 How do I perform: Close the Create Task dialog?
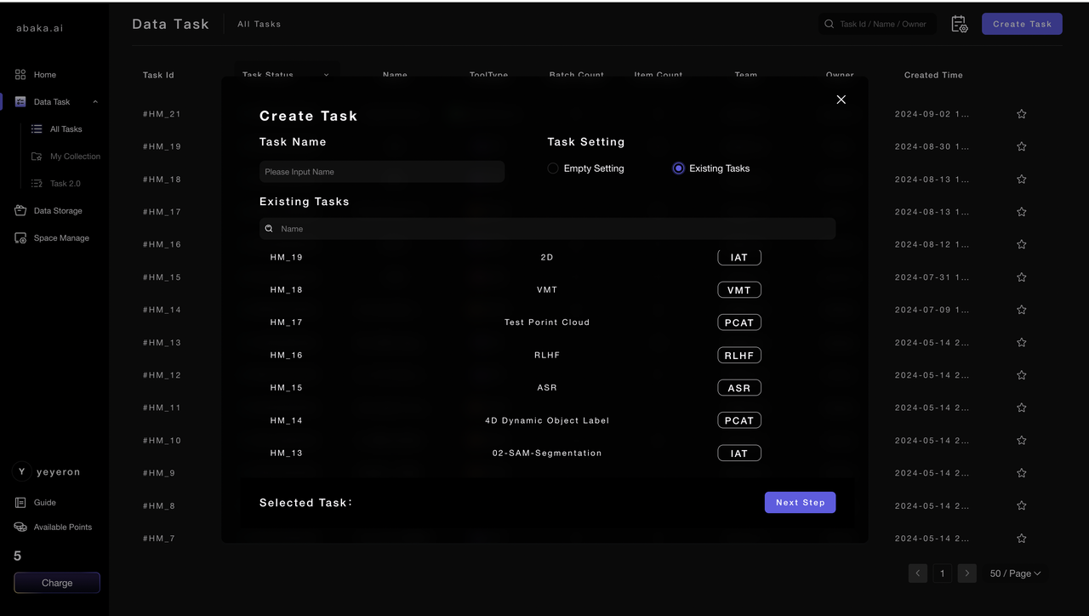click(x=841, y=100)
